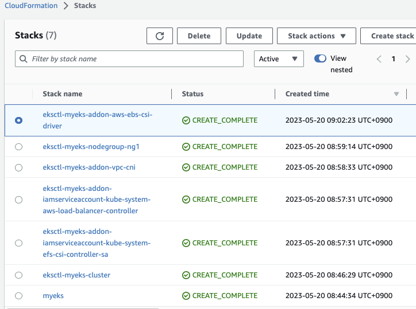Open eksctl-myeks-addon-aws-ebs-csi-driver stack link

[x=97, y=120]
